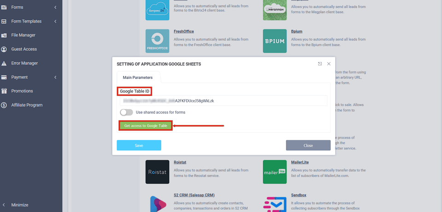The width and height of the screenshot is (442, 212).
Task: Maximize the Google Sheets settings dialog
Action: [320, 64]
